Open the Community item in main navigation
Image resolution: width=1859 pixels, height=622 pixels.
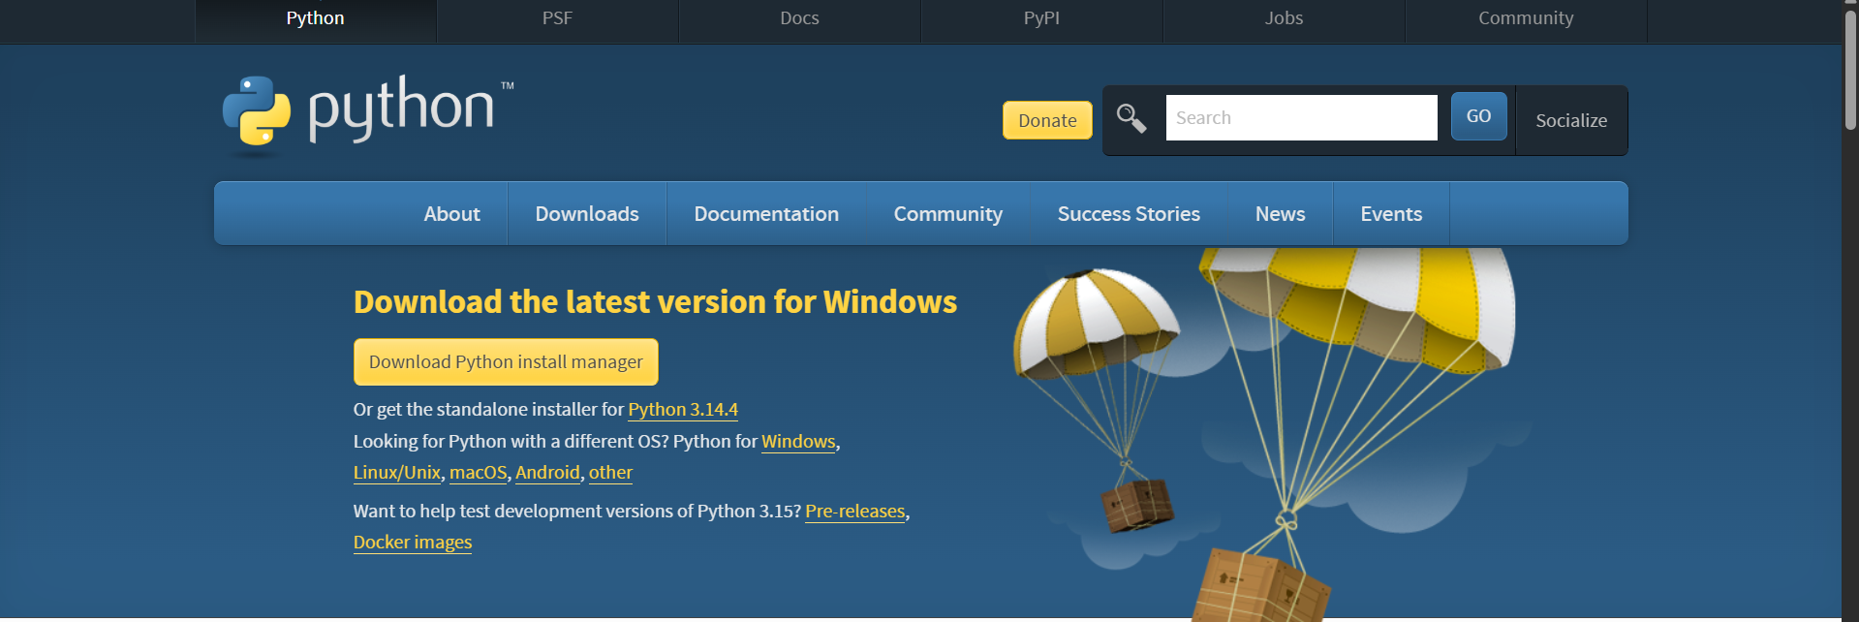point(947,213)
